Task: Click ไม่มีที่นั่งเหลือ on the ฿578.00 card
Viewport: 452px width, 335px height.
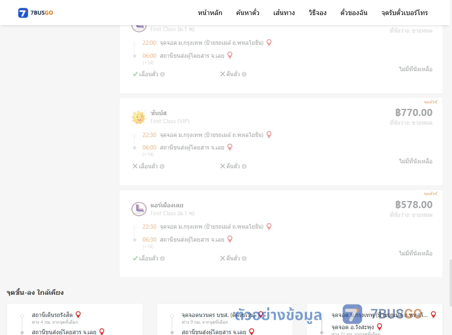Action: coord(416,253)
